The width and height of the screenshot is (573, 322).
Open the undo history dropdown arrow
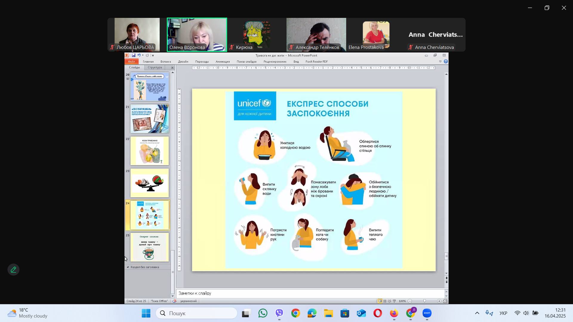[143, 55]
